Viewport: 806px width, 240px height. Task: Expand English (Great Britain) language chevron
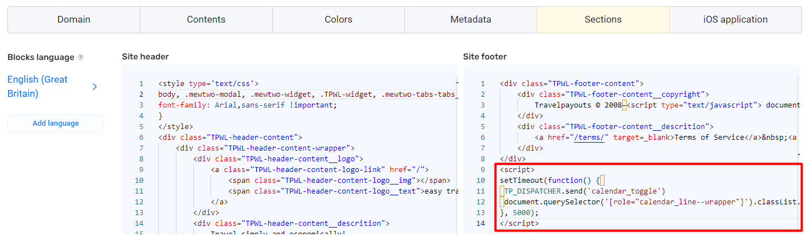(95, 87)
